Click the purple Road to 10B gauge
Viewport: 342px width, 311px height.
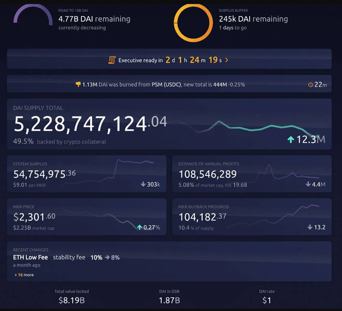[x=33, y=14]
